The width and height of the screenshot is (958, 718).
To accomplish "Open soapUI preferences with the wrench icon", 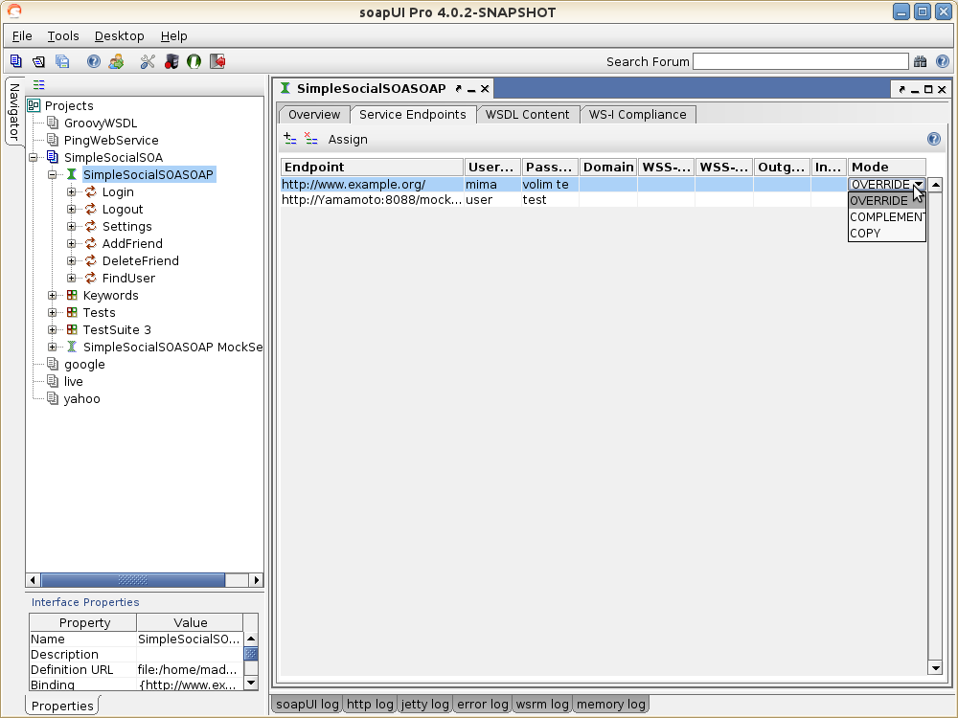I will pos(147,60).
